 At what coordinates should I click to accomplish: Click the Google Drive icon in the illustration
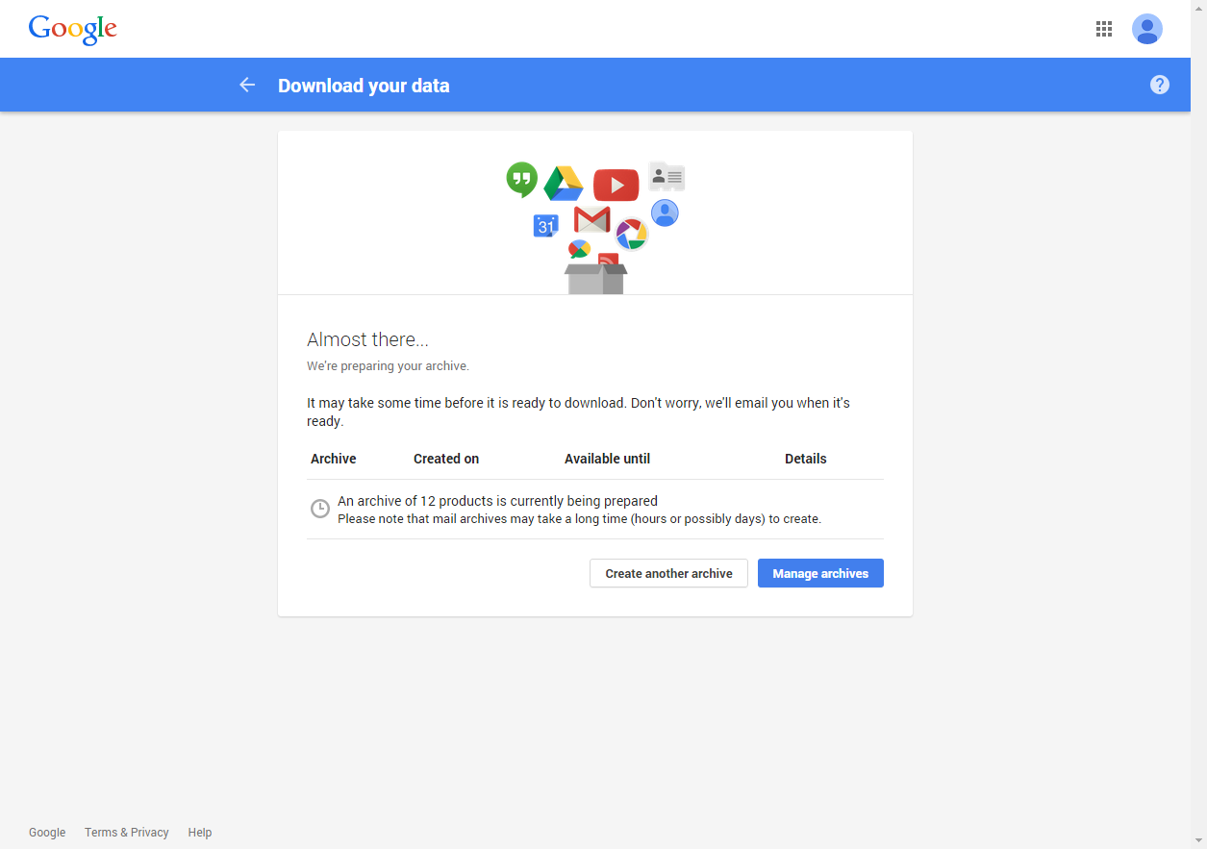tap(564, 184)
